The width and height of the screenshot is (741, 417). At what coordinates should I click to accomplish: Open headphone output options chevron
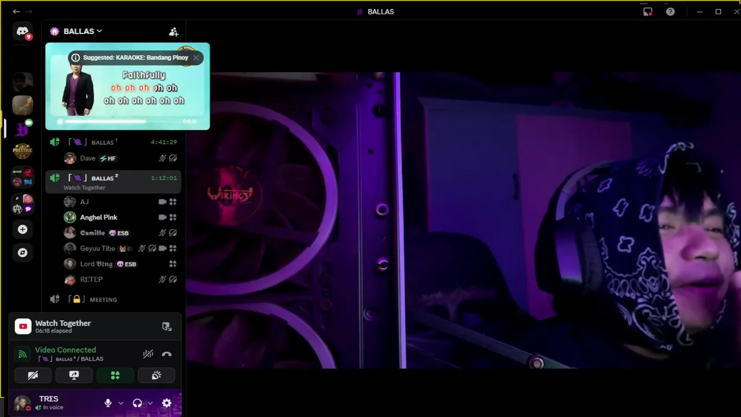point(150,403)
